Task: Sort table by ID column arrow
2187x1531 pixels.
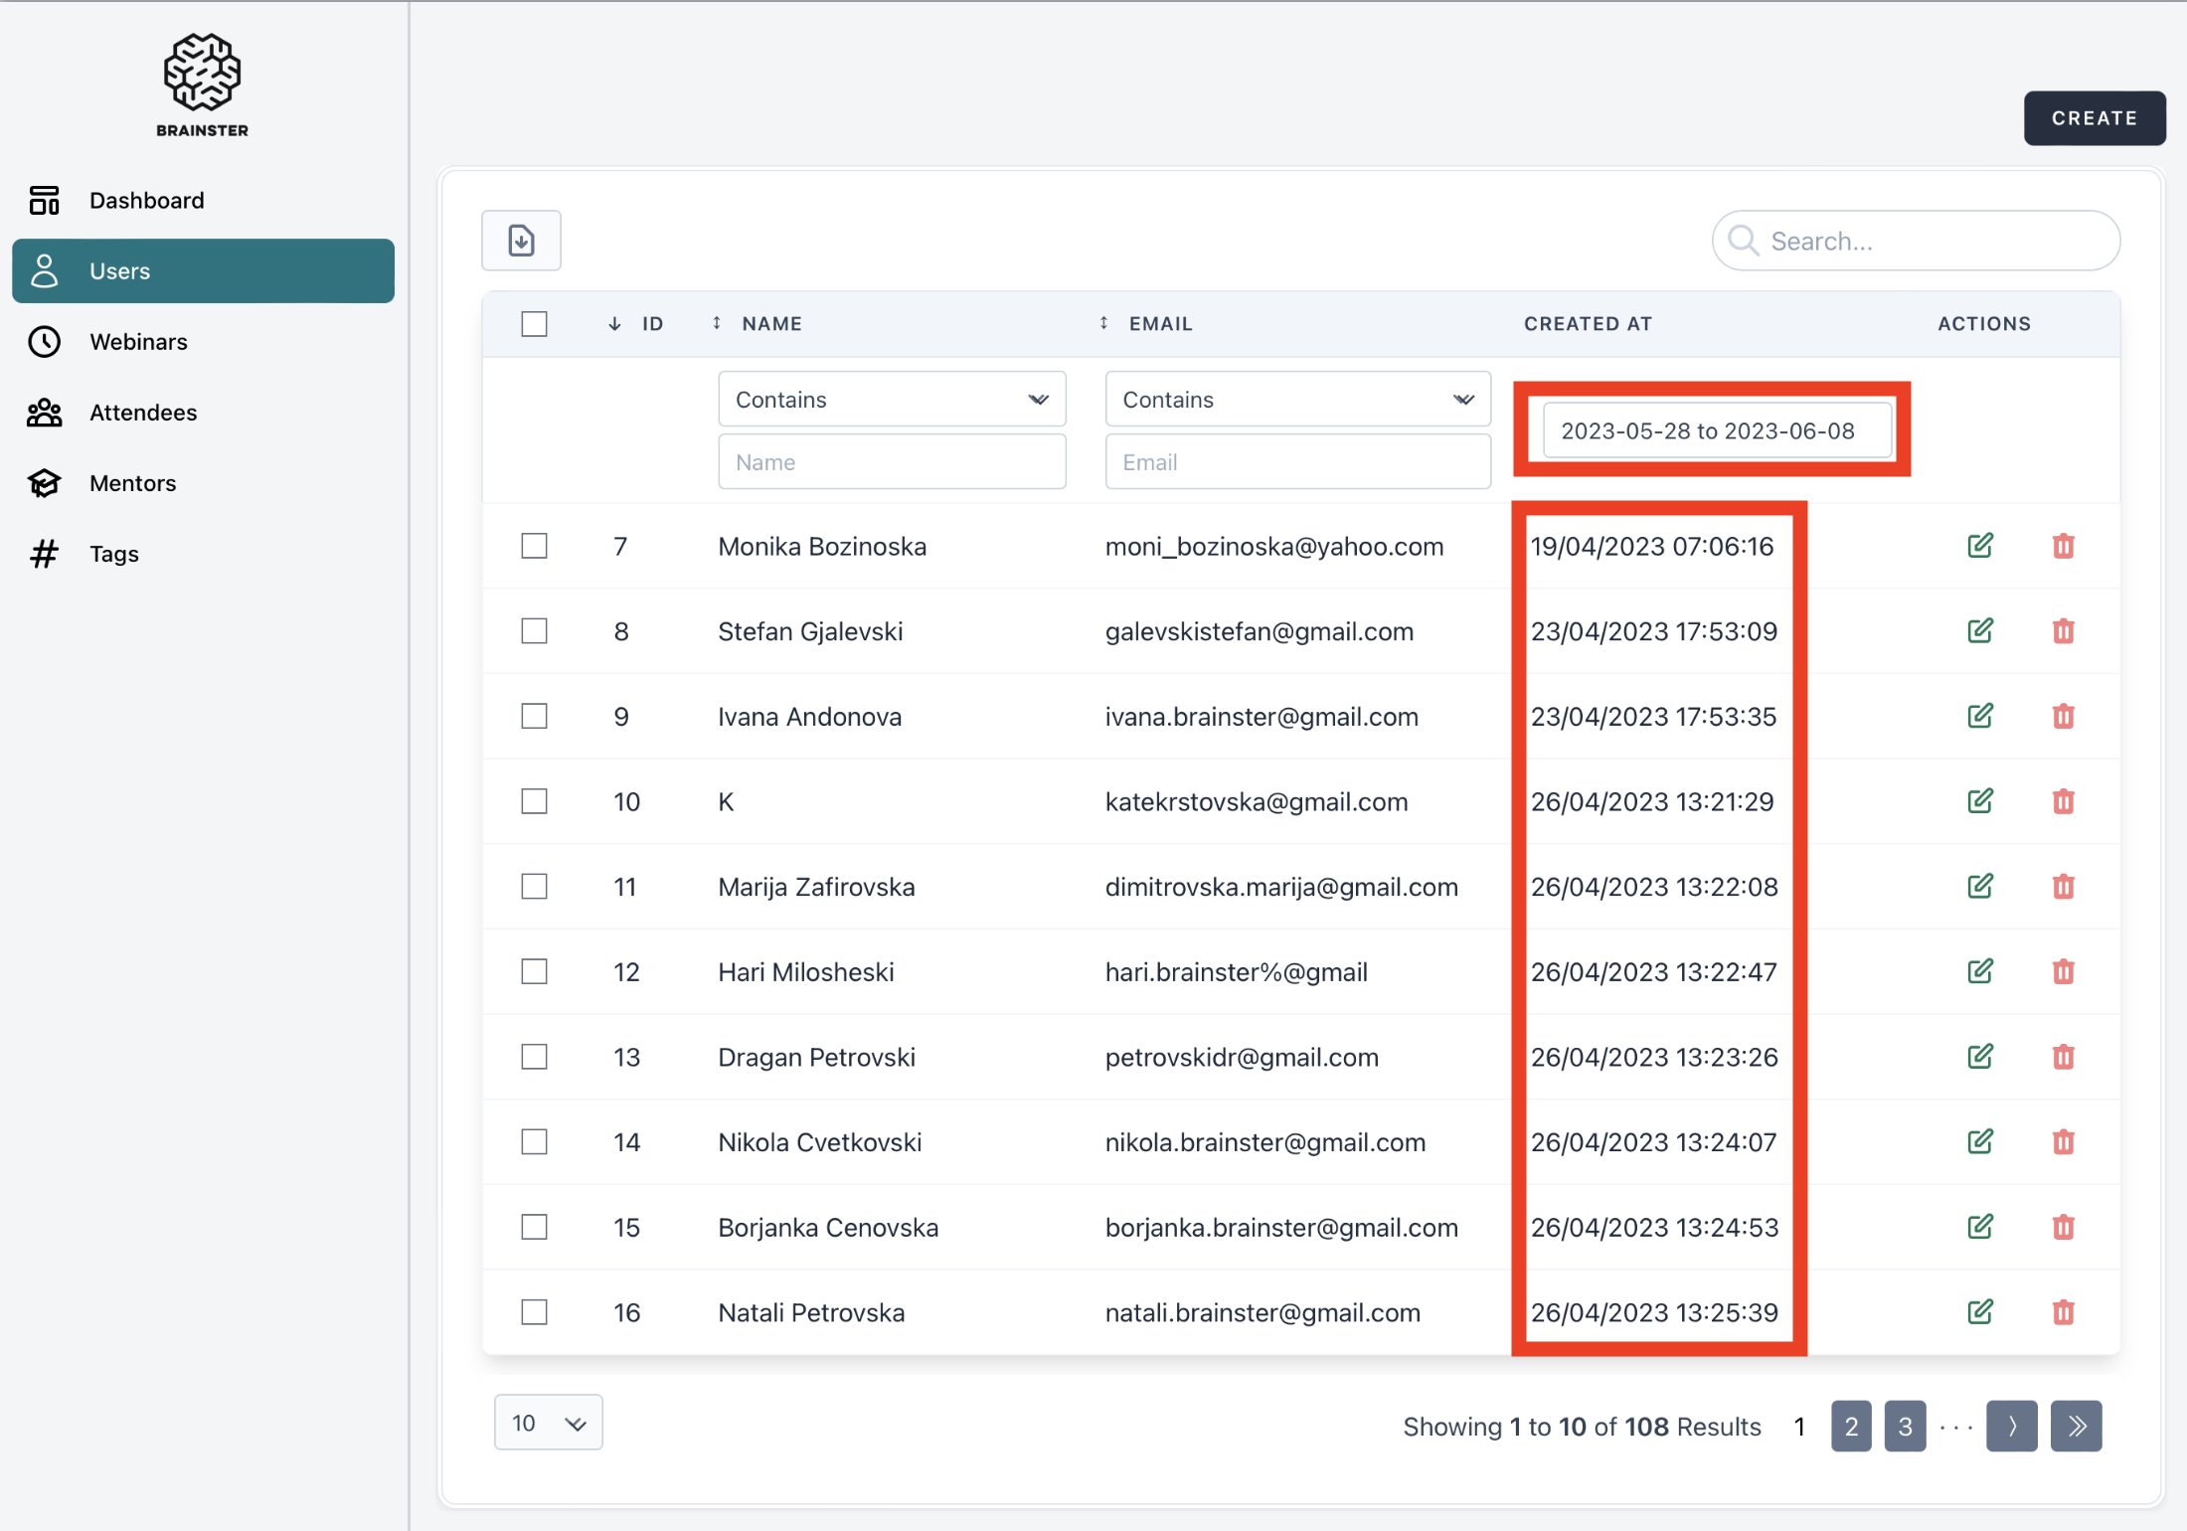Action: click(614, 324)
